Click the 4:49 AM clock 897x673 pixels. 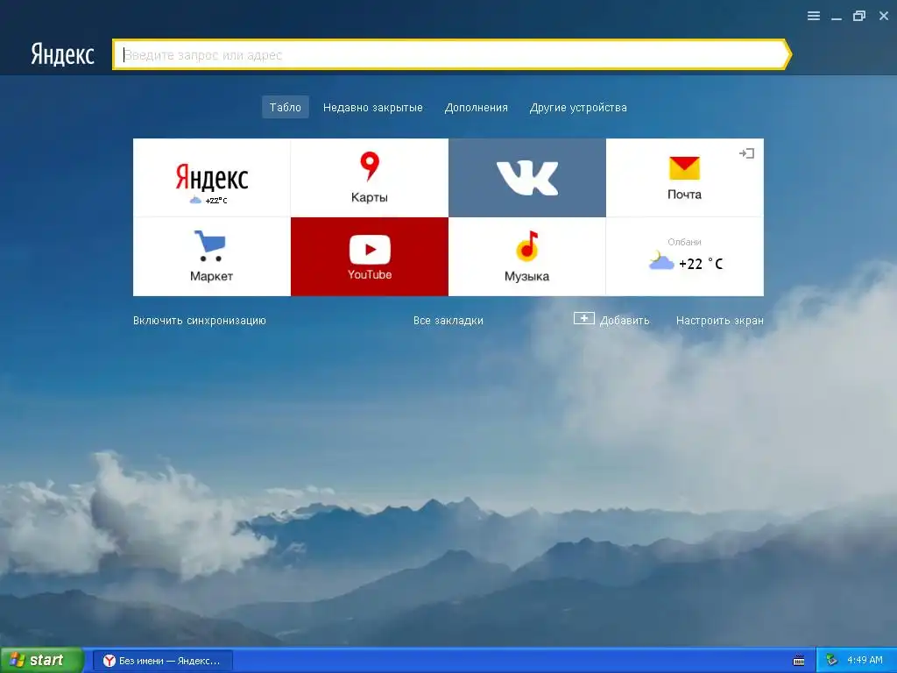coord(865,661)
